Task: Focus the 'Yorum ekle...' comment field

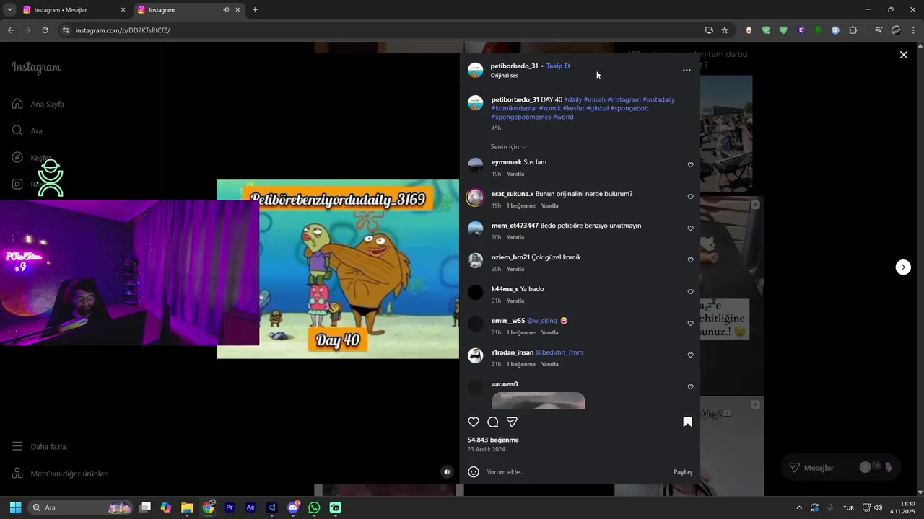Action: (x=576, y=472)
